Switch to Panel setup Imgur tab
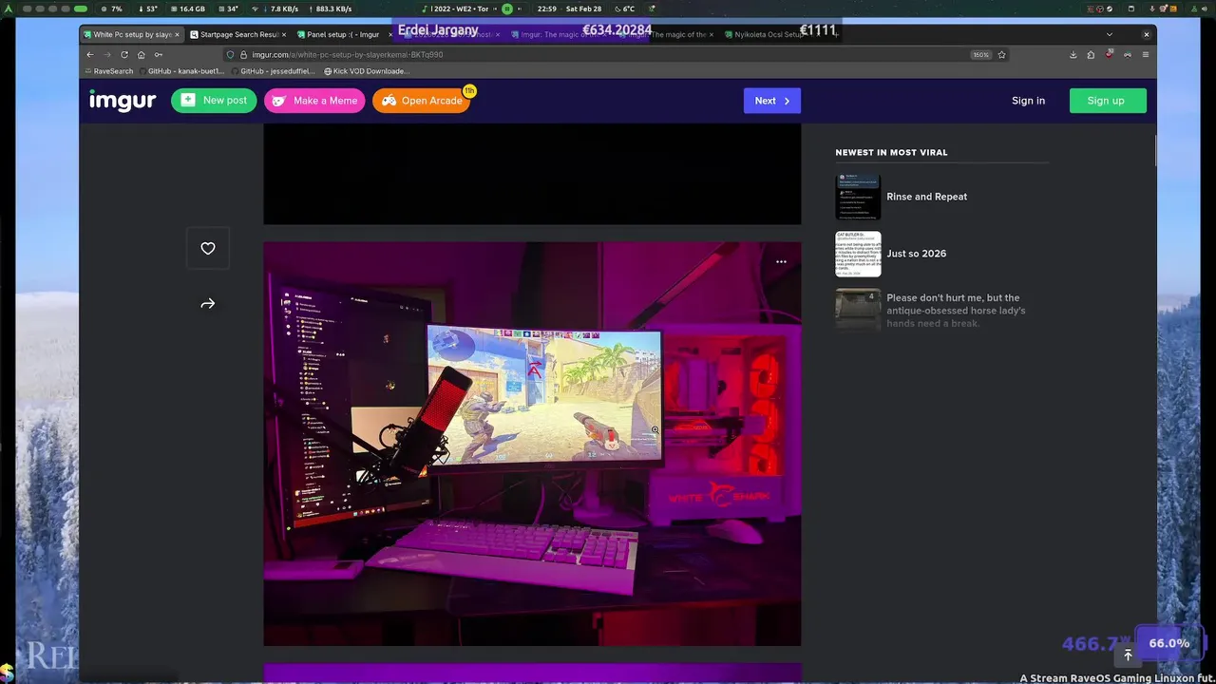 (344, 35)
